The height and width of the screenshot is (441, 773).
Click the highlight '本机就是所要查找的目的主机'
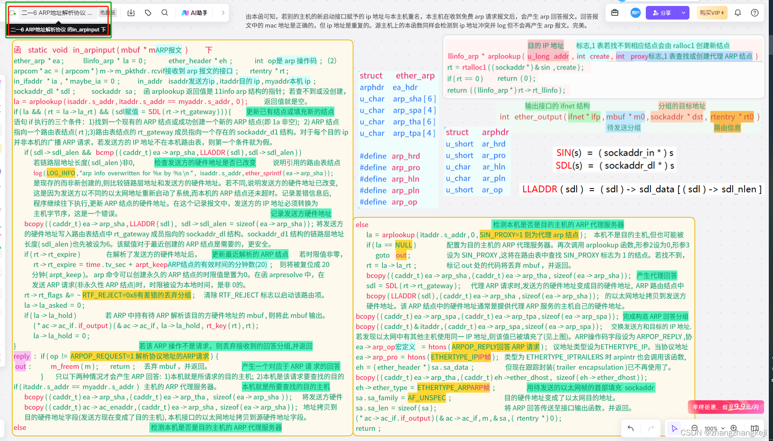[x=286, y=387]
